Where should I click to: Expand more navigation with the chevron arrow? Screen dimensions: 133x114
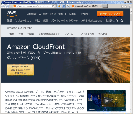point(117,21)
